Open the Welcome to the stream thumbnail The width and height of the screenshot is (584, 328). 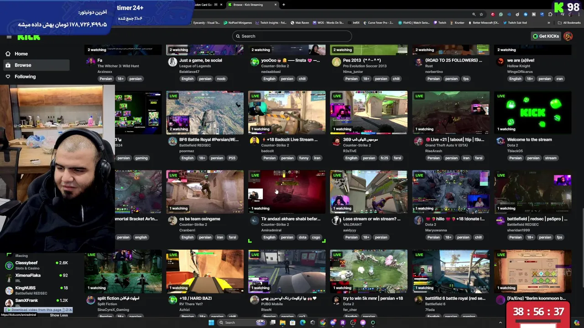point(533,113)
